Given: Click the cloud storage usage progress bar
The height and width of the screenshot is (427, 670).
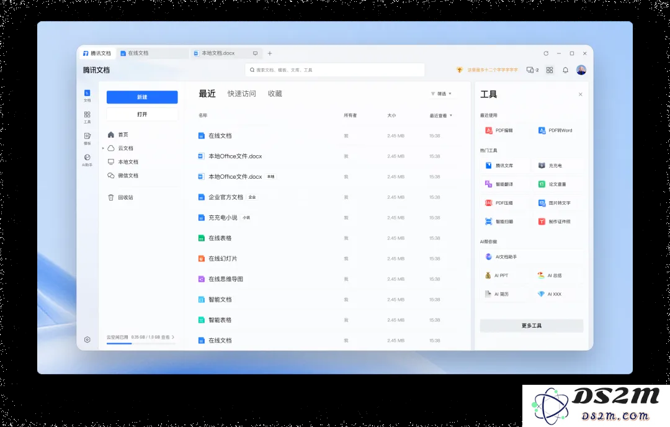Looking at the screenshot, I should [141, 343].
